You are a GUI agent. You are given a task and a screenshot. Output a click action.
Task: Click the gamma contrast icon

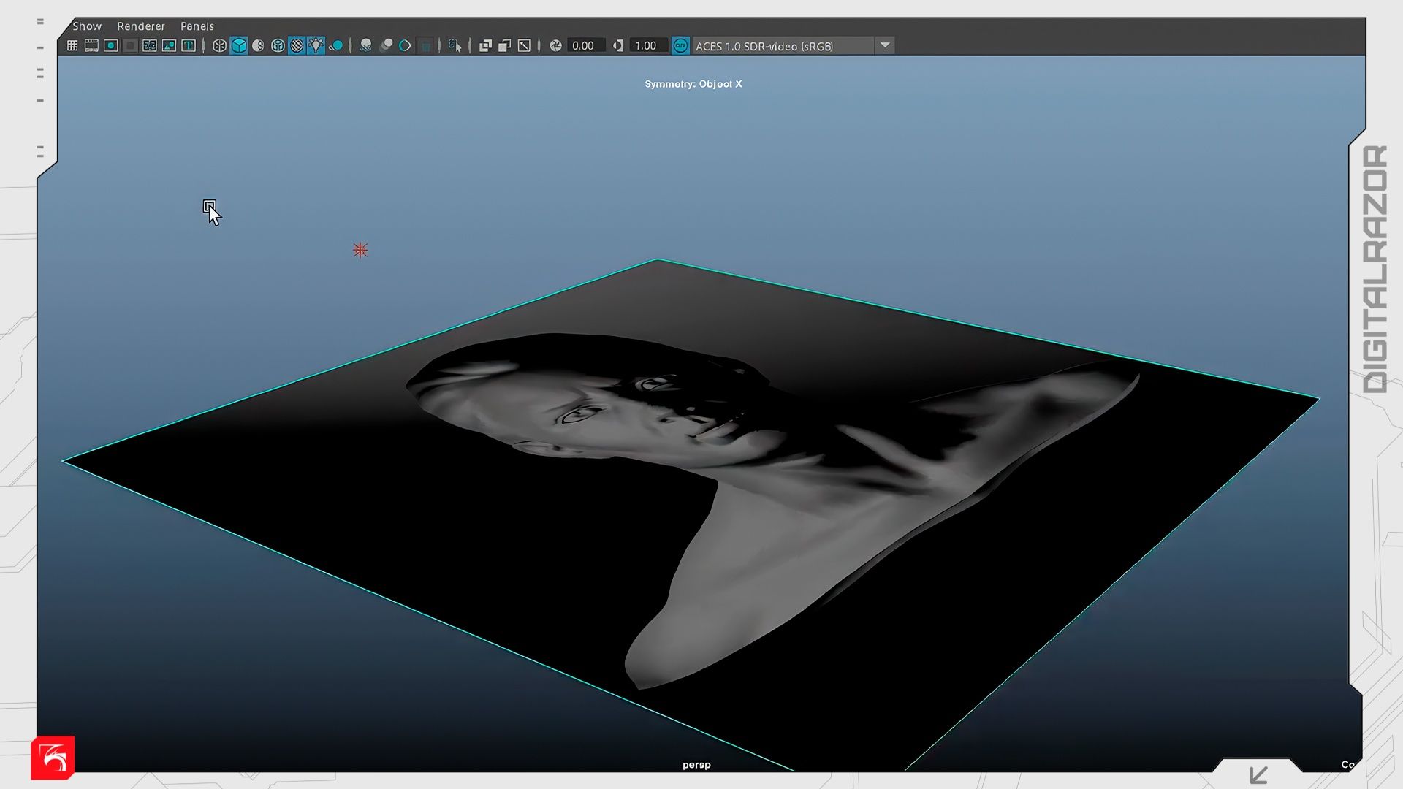coord(618,45)
